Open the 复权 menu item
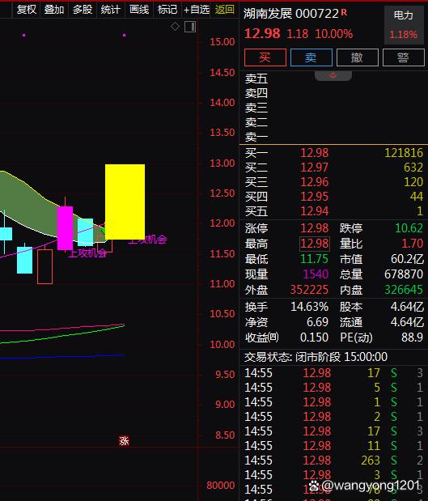Viewport: 428px width, 501px height. [27, 10]
